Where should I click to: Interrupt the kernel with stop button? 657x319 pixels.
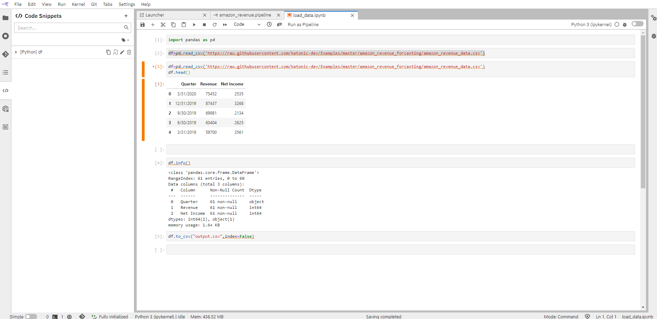tap(204, 25)
